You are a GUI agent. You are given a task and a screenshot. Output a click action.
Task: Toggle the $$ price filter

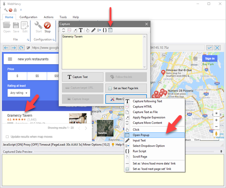[x=37, y=76]
